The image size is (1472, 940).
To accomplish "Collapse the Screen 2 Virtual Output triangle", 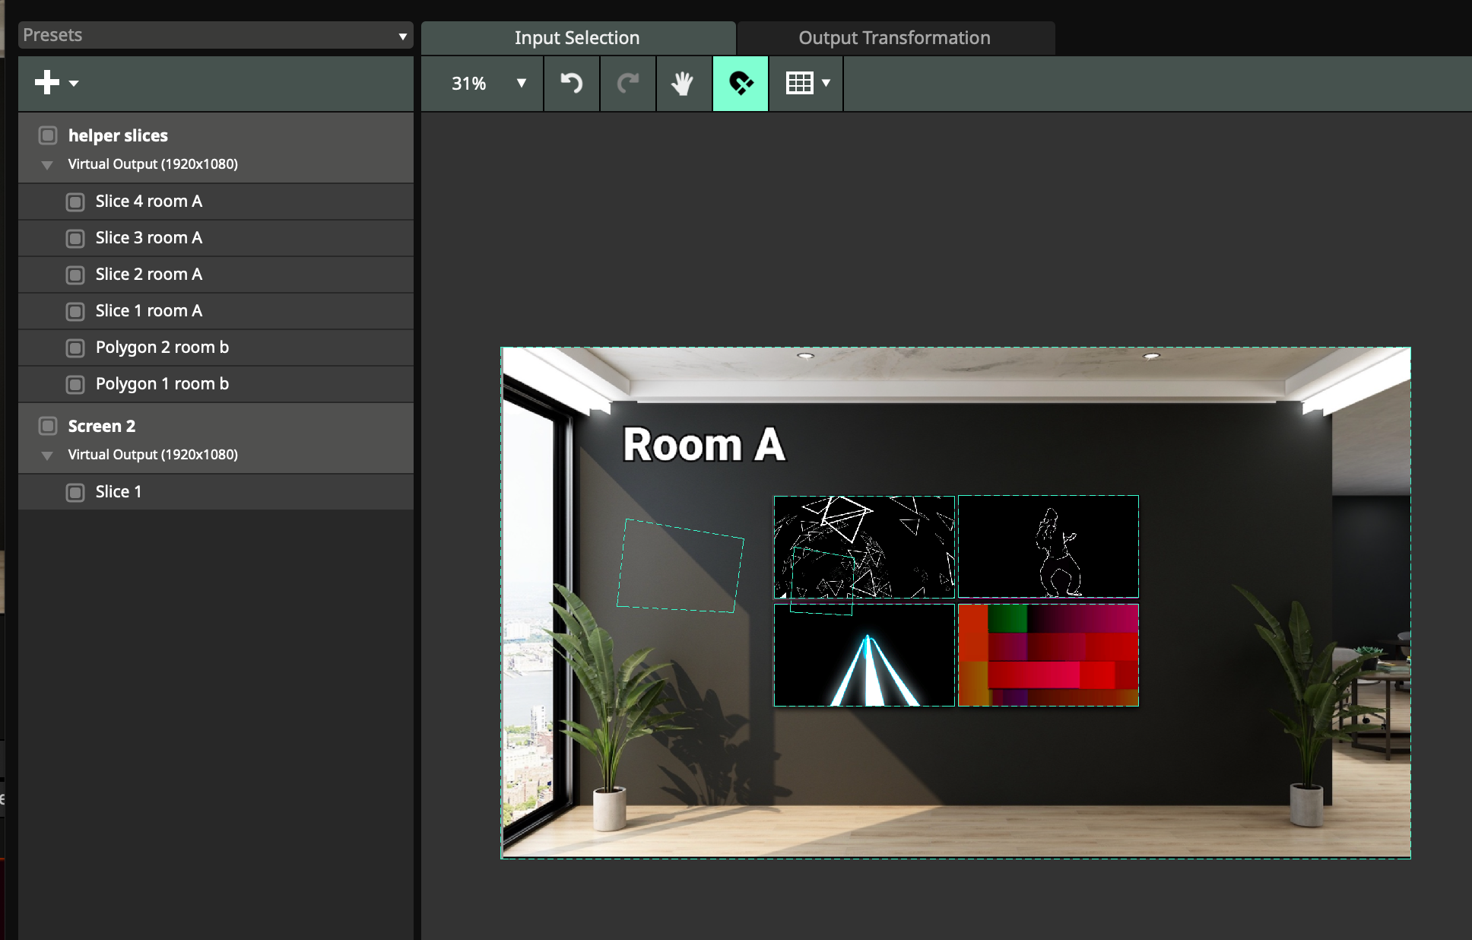I will point(47,456).
